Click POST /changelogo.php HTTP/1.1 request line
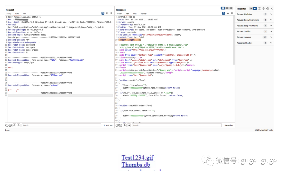This screenshot has height=174, width=286. [24, 17]
